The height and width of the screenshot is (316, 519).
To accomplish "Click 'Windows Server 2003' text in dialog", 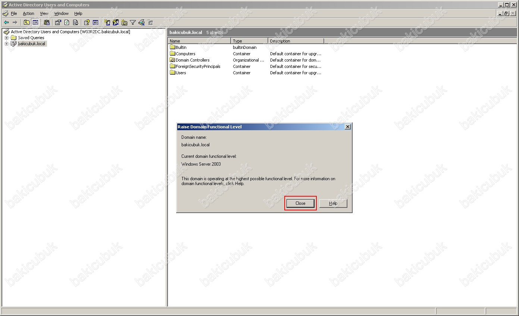I will 201,164.
